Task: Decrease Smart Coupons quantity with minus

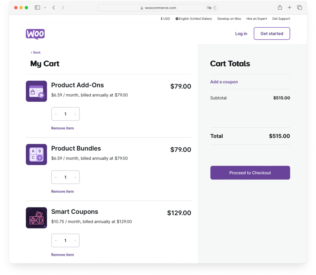Action: click(56, 240)
